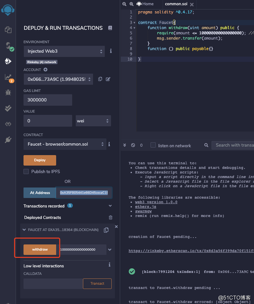Enable listen on network checkbox
The height and width of the screenshot is (304, 254).
tap(153, 145)
